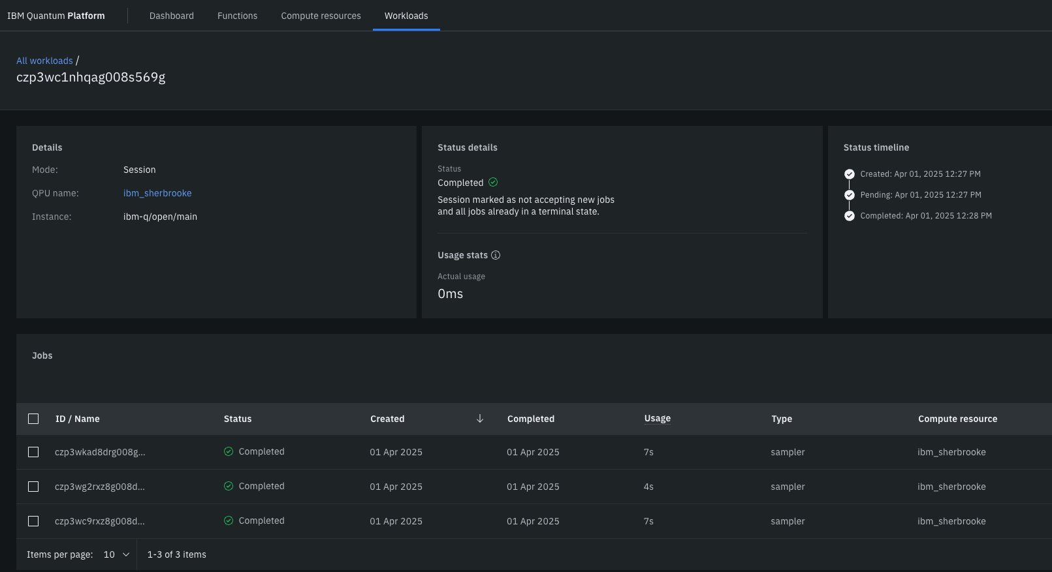
Task: Select checkbox for job czp3wc9rxz8g008d
Action: click(x=33, y=521)
